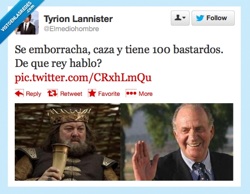Select the Reply text label
The height and width of the screenshot is (194, 250).
34,94
